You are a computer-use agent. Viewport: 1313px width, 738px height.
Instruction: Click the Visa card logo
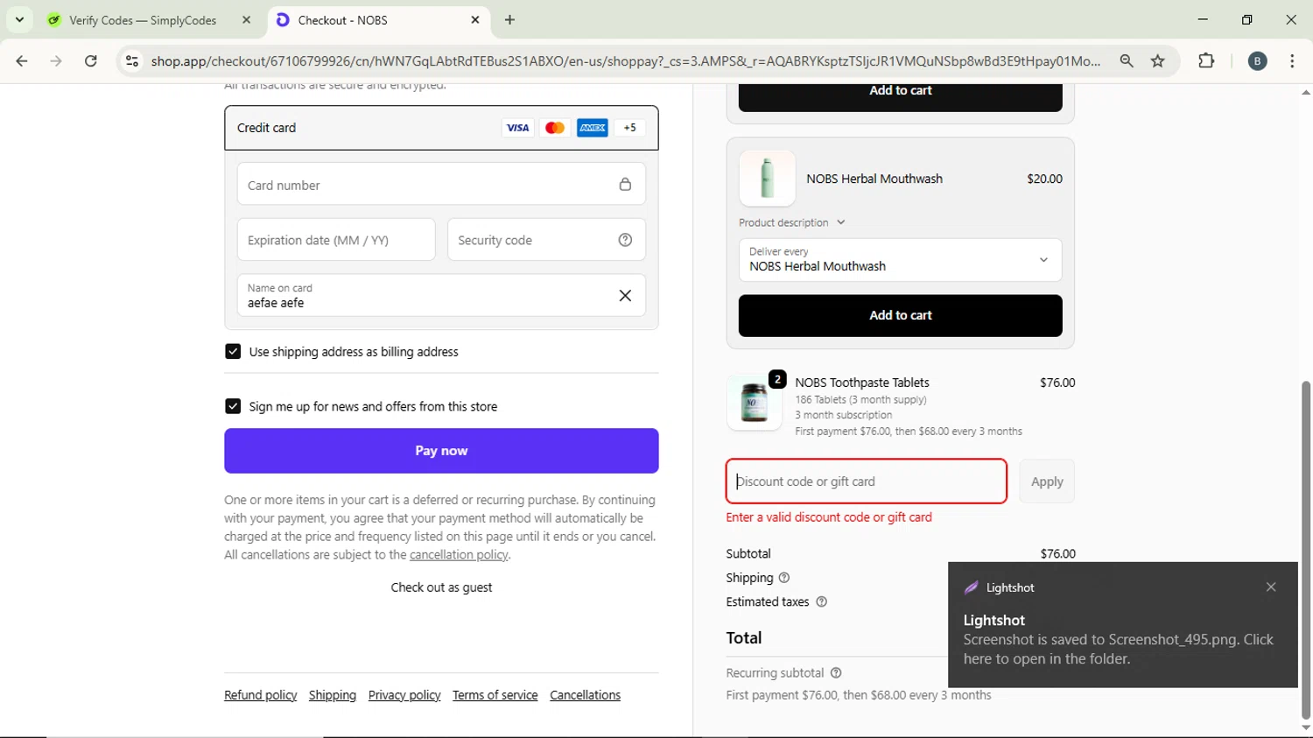[x=517, y=128]
